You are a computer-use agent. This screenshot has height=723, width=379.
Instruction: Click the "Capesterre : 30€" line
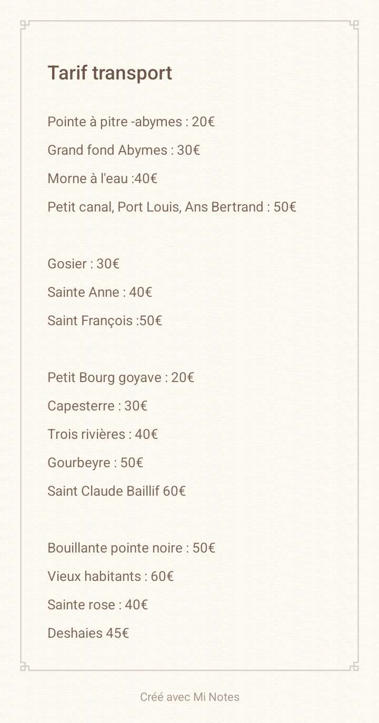[x=97, y=406]
